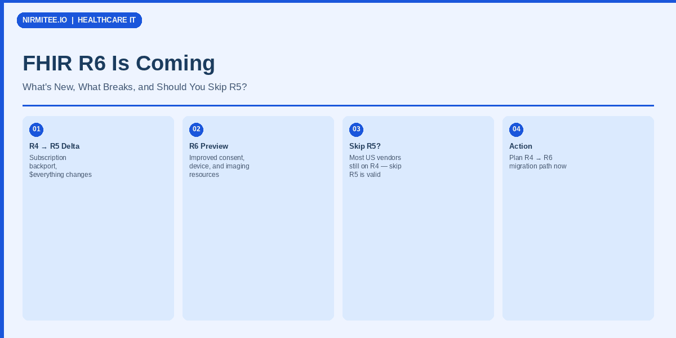Select the FHIR R6 Is Coming headline
The width and height of the screenshot is (676, 338).
119,63
